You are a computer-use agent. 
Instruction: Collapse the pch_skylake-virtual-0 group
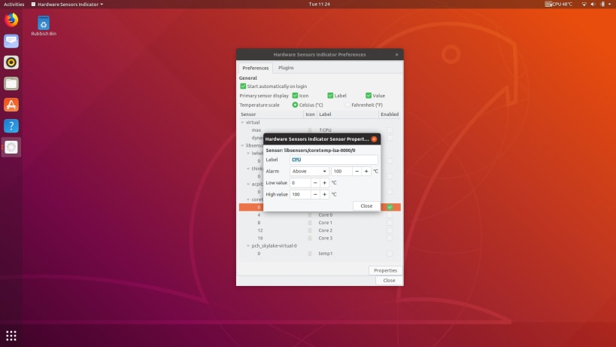pyautogui.click(x=248, y=246)
